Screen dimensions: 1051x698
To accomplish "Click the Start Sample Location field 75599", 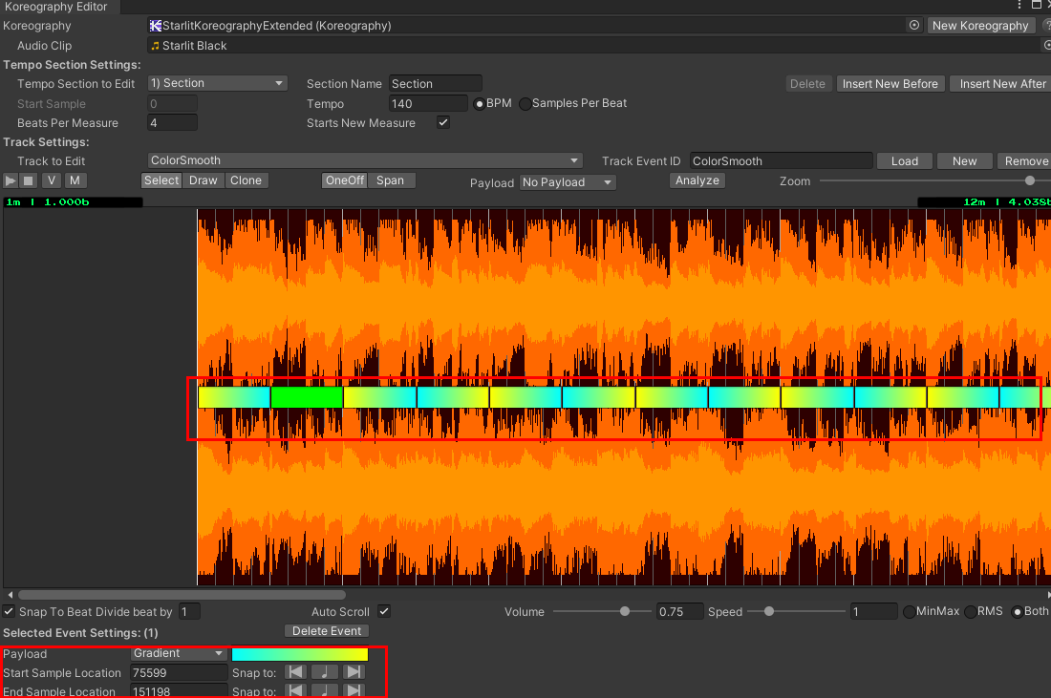I will [179, 672].
